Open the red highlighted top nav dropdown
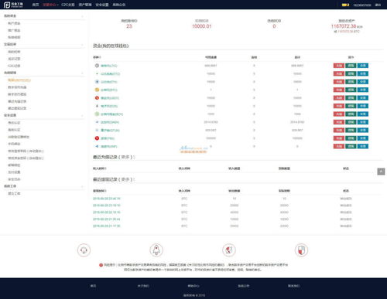 coord(50,5)
